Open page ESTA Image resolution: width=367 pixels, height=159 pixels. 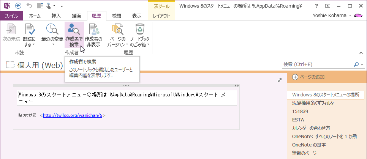tap(298, 120)
